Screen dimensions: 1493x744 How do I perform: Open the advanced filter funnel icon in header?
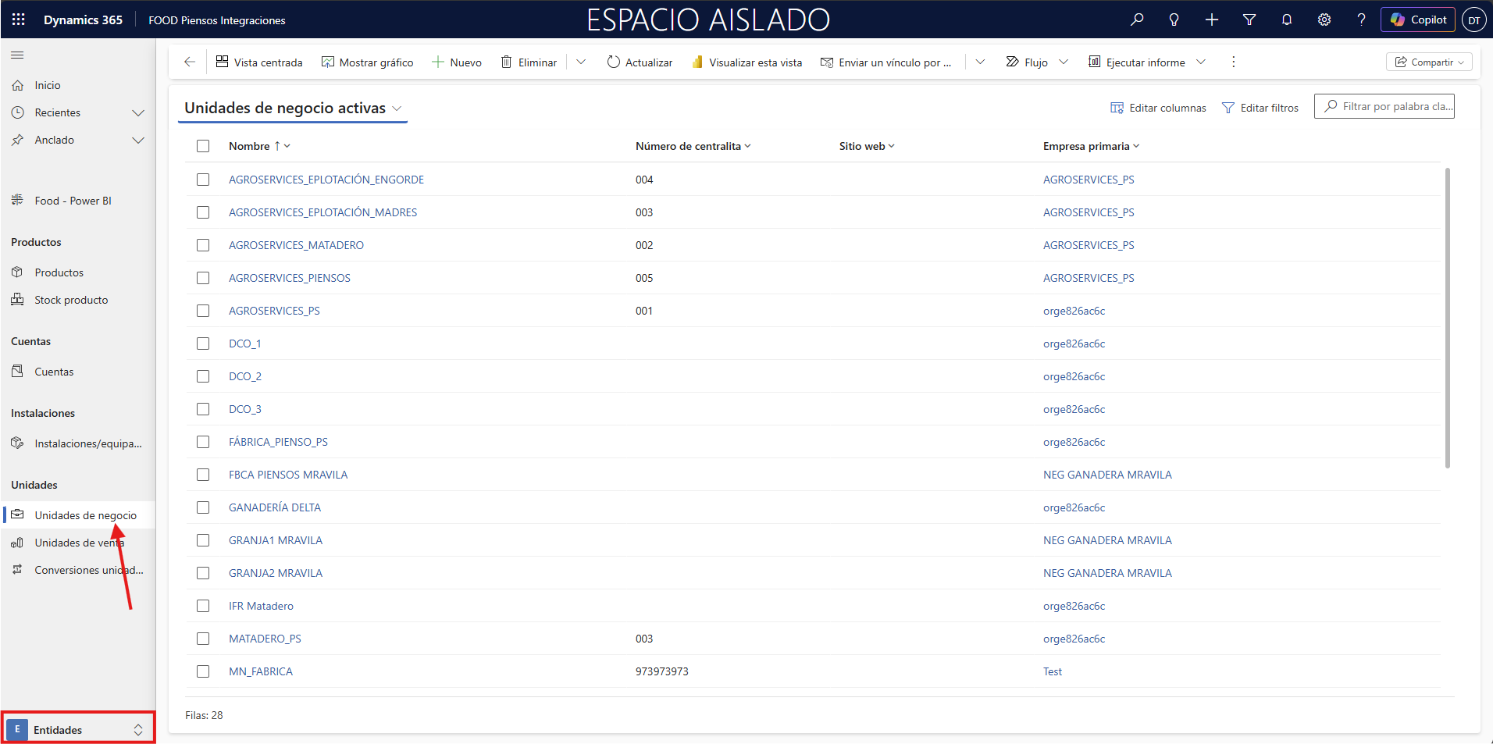1249,20
